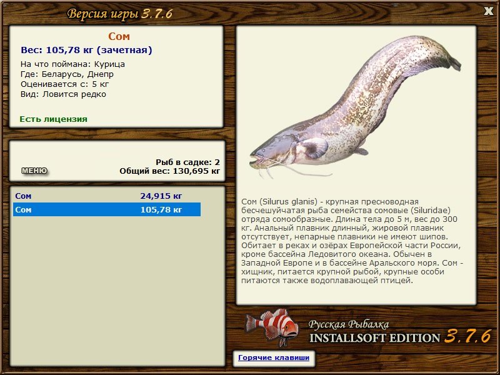Click the INSTALLSOFT EDITION 3.7.6 text
Screen dimensions: 500x375
tap(401, 337)
